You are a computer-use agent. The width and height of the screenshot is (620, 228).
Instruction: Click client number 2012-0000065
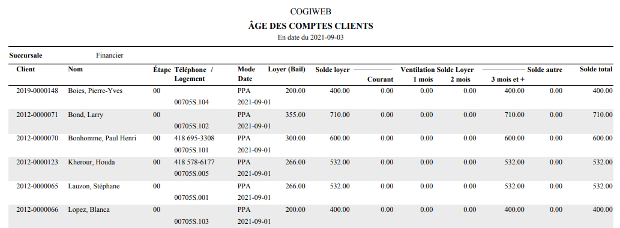(x=37, y=186)
